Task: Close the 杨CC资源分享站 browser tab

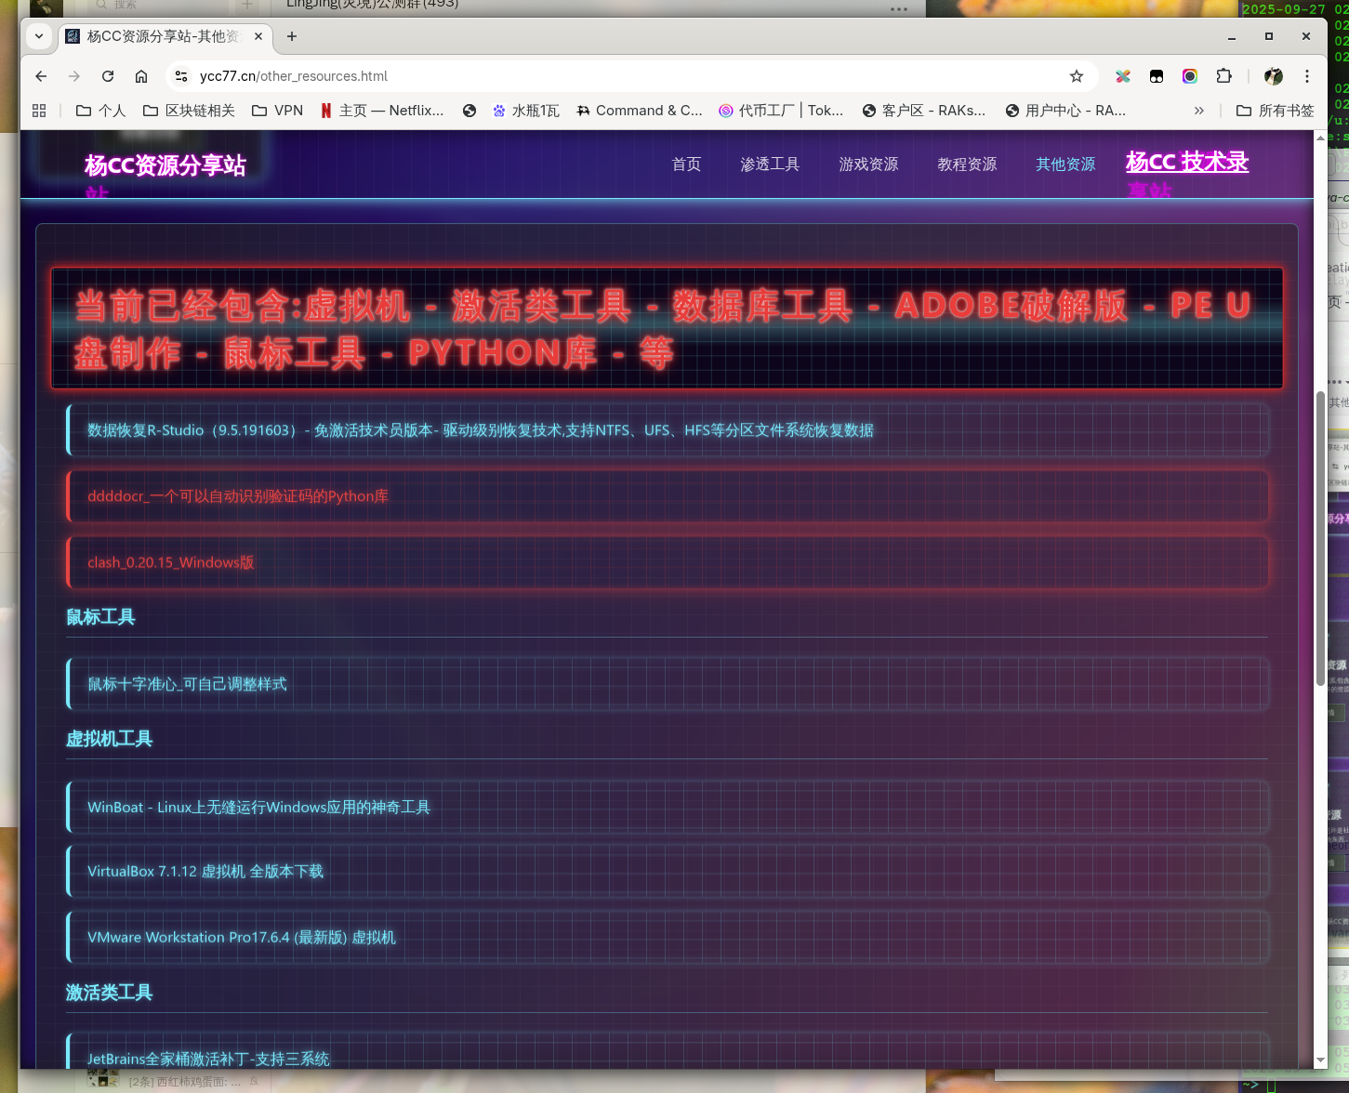Action: (x=258, y=36)
